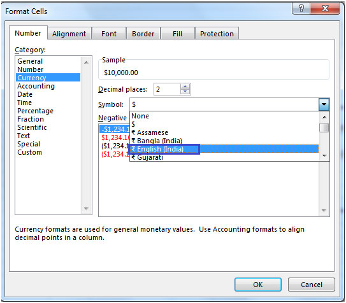
Task: Click down arrow in symbol list scrollbar
Action: pos(324,156)
